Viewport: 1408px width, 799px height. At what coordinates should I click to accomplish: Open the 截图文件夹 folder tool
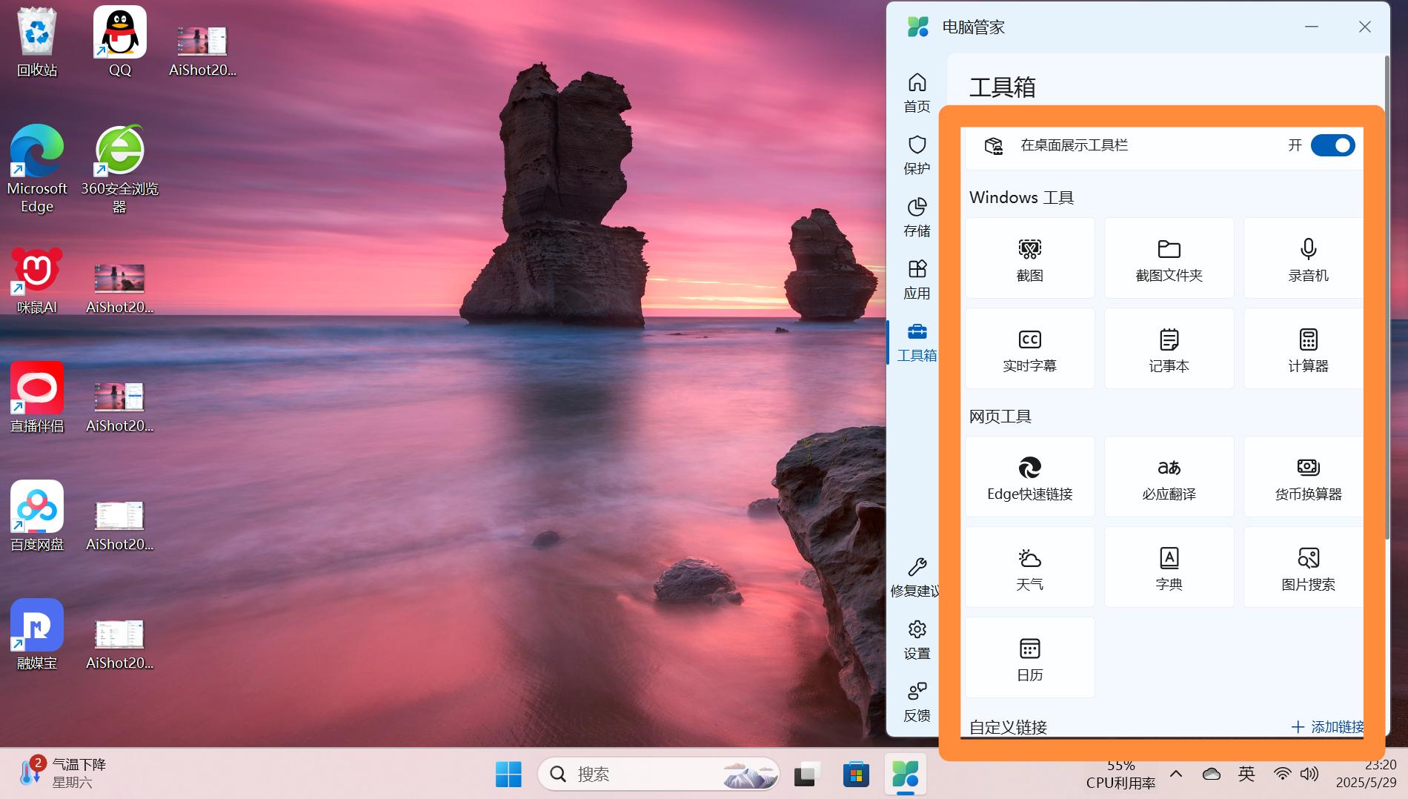1169,259
